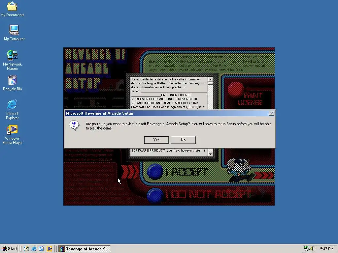
Task: Select Windows Media Player desktop shortcut
Action: 12,135
